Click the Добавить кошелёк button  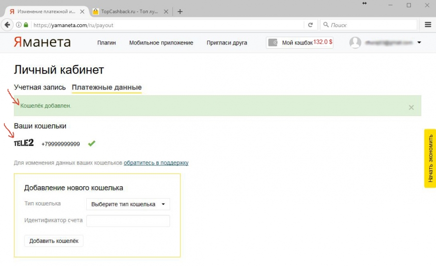[54, 241]
